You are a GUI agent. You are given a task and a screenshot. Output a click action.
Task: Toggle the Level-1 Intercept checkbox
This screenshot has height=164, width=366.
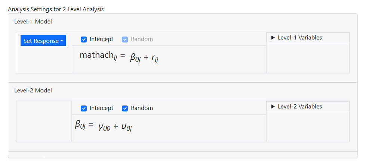click(84, 39)
